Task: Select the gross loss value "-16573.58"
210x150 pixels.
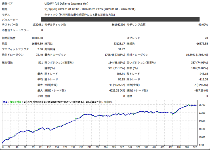Action: 202,44
